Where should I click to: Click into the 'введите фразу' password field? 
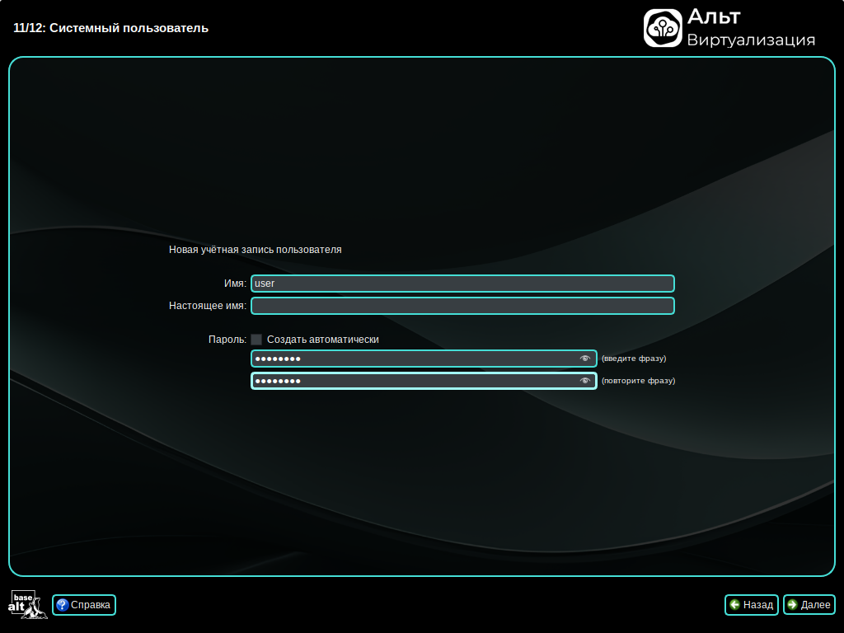[412, 359]
